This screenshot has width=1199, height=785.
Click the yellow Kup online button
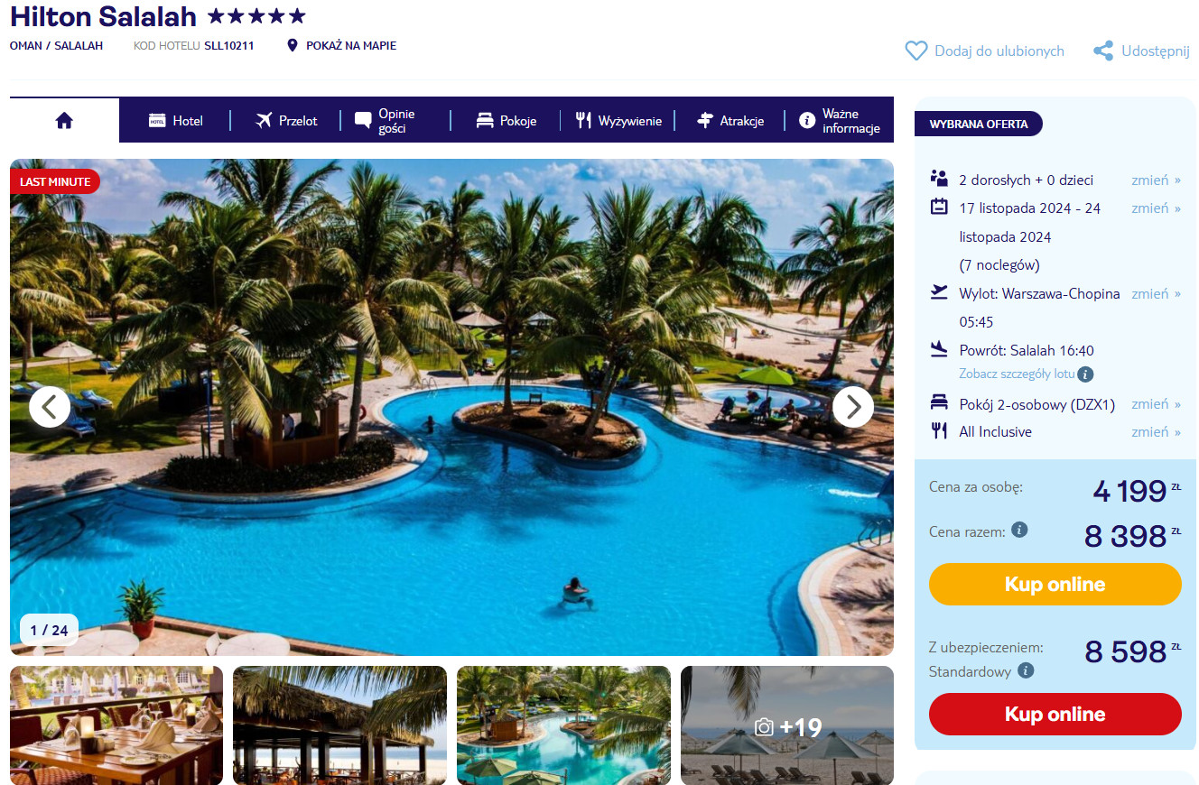(x=1055, y=584)
